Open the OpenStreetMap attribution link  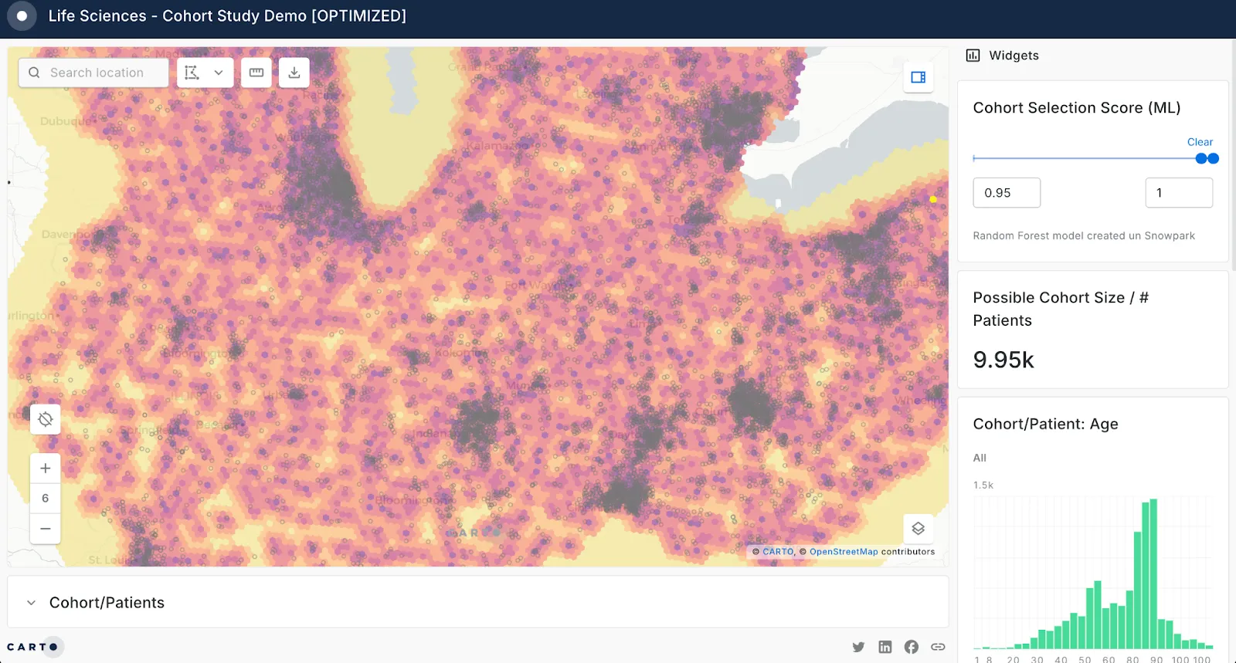click(844, 552)
